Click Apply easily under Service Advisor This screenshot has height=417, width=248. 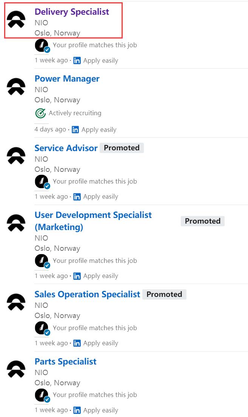(100, 197)
